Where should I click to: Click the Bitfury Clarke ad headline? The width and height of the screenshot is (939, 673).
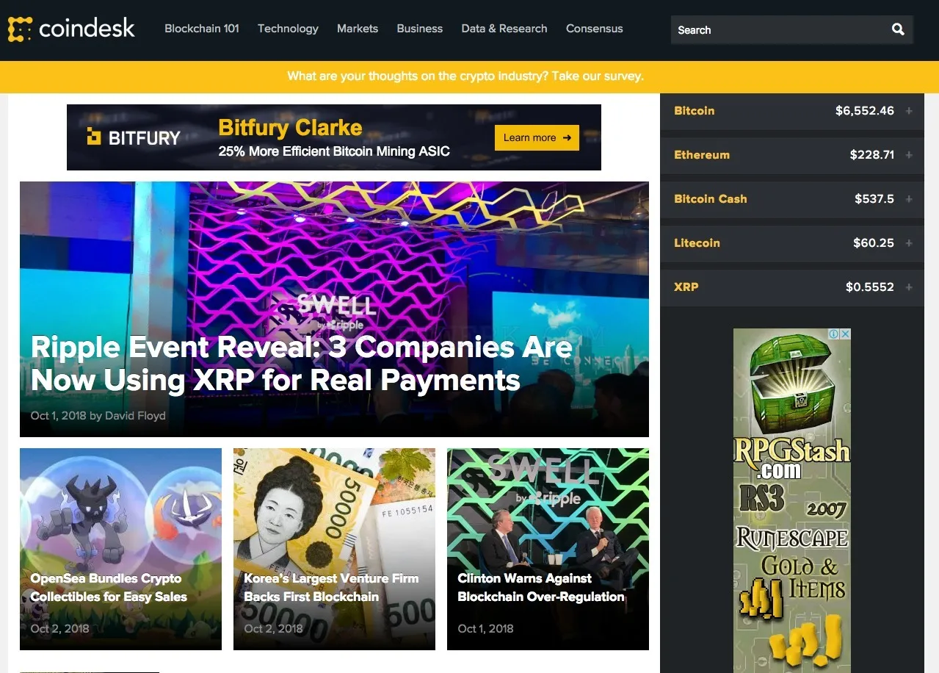pos(290,128)
